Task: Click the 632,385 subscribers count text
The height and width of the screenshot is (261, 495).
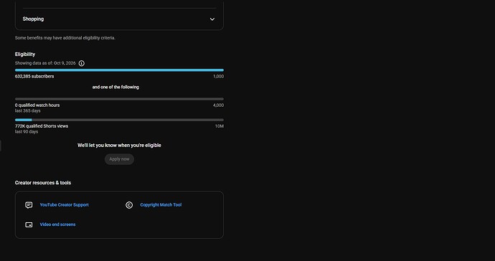Action: pyautogui.click(x=34, y=77)
